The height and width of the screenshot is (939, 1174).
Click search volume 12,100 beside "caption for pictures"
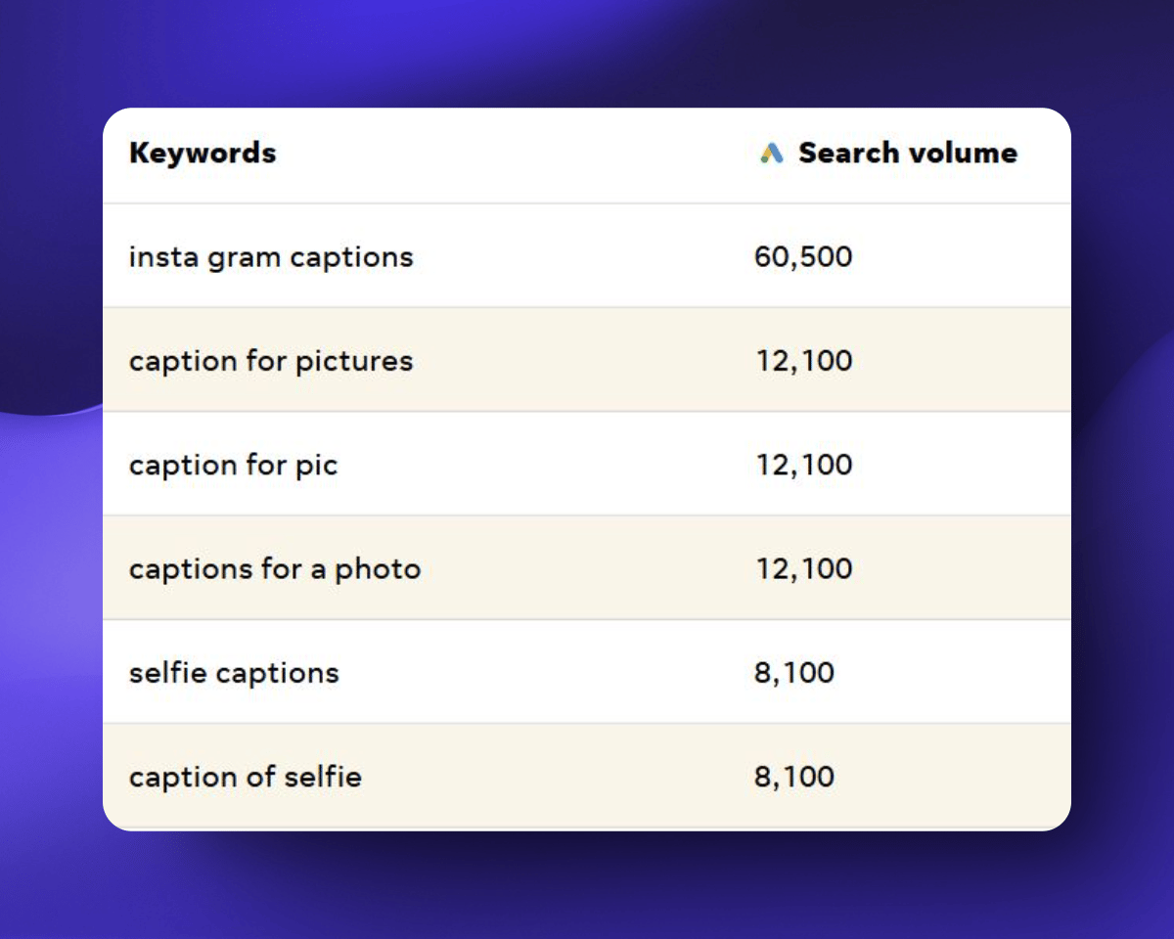pyautogui.click(x=803, y=361)
